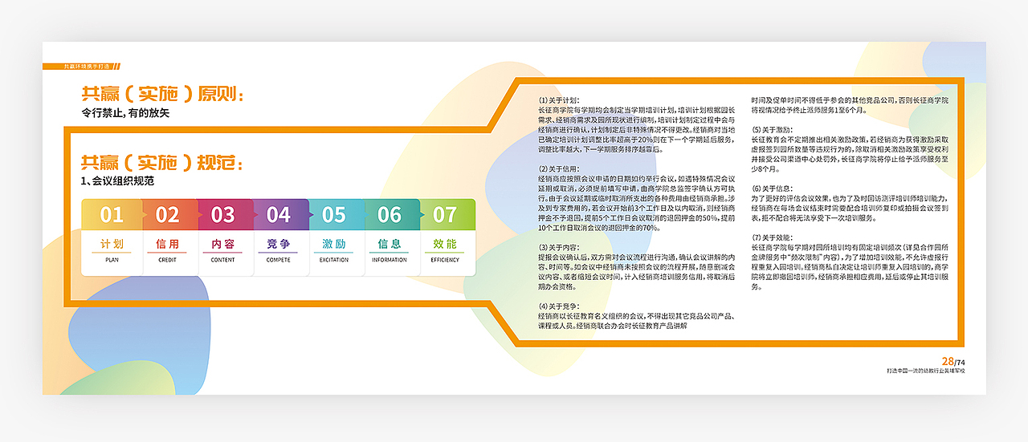Click the English caption "EFFICIENCY"
The image size is (1028, 442).
click(x=445, y=260)
